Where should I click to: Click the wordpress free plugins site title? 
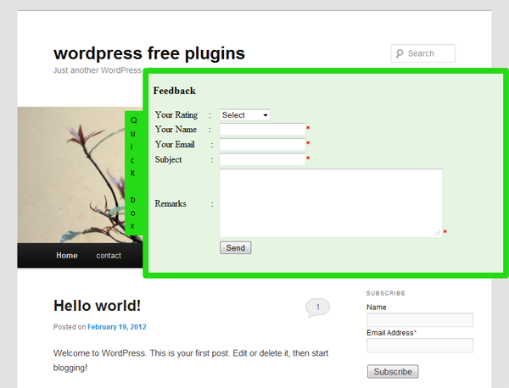pyautogui.click(x=149, y=53)
